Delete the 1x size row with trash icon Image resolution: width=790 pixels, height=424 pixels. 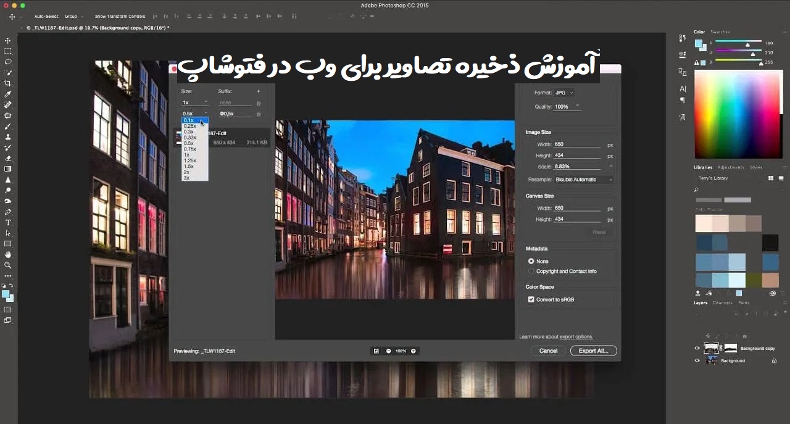point(259,103)
